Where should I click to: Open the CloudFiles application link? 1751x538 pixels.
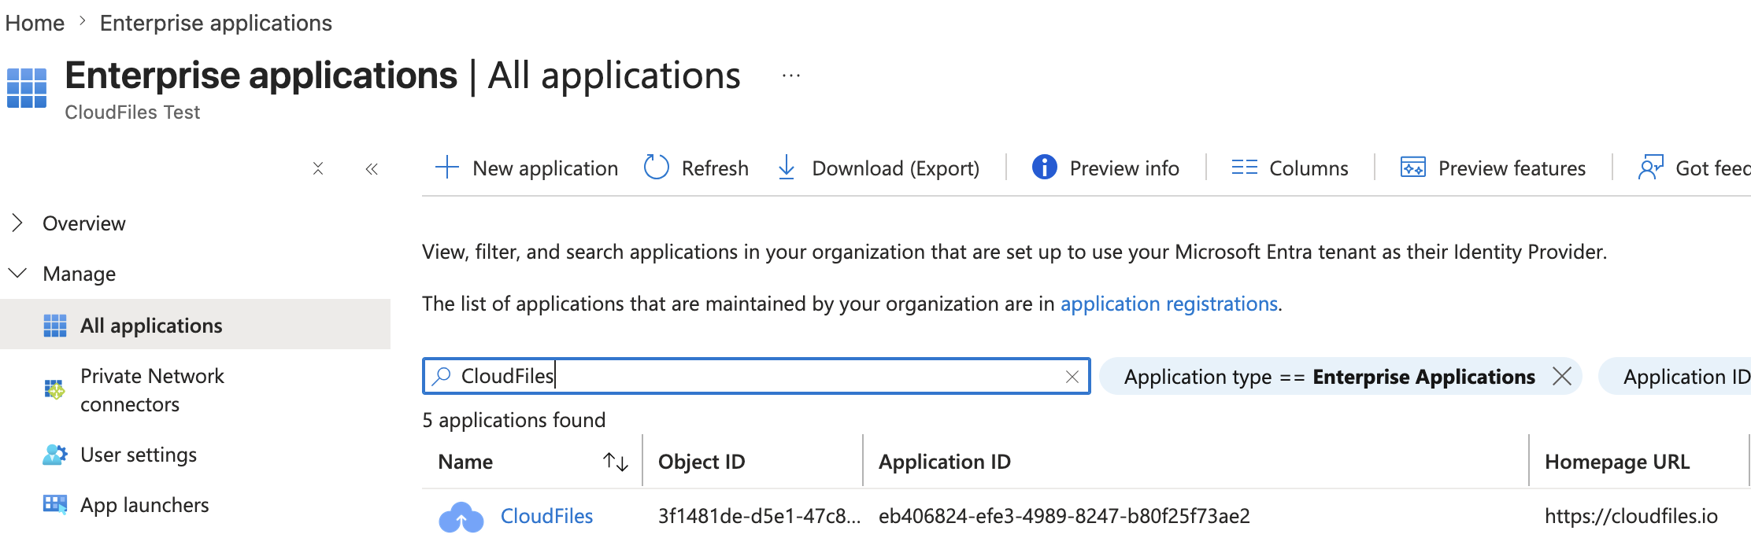546,516
